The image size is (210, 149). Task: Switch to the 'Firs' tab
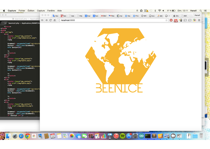click(136, 16)
